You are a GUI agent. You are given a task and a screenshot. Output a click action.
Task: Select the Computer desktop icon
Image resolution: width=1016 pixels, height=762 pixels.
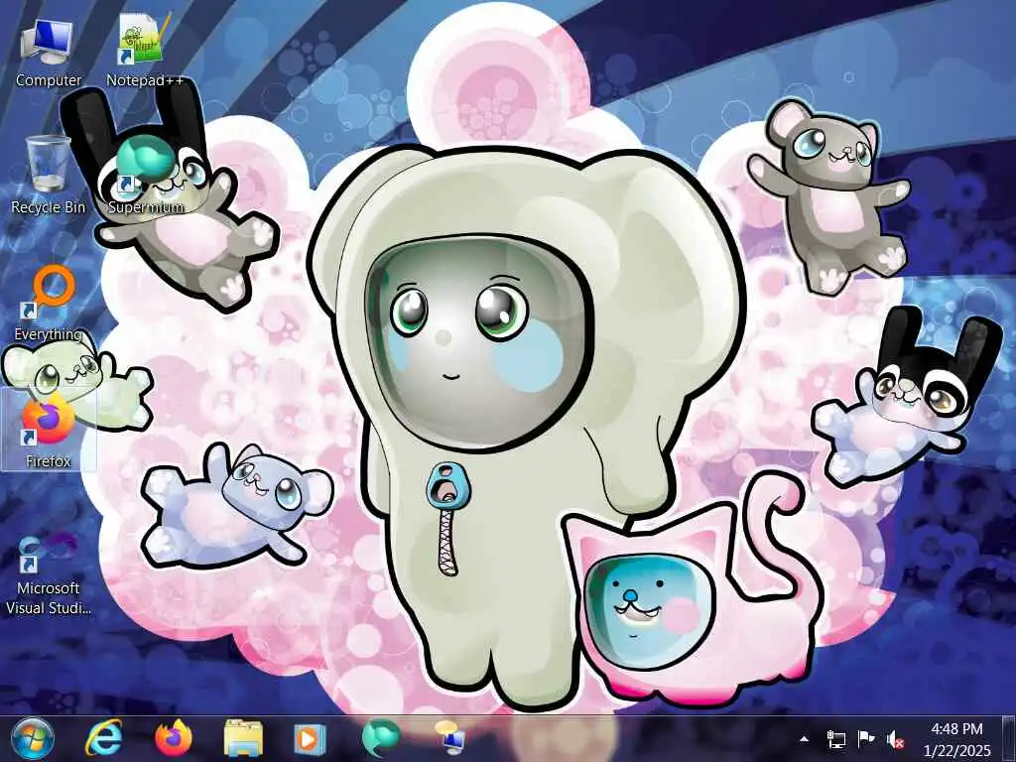point(48,52)
